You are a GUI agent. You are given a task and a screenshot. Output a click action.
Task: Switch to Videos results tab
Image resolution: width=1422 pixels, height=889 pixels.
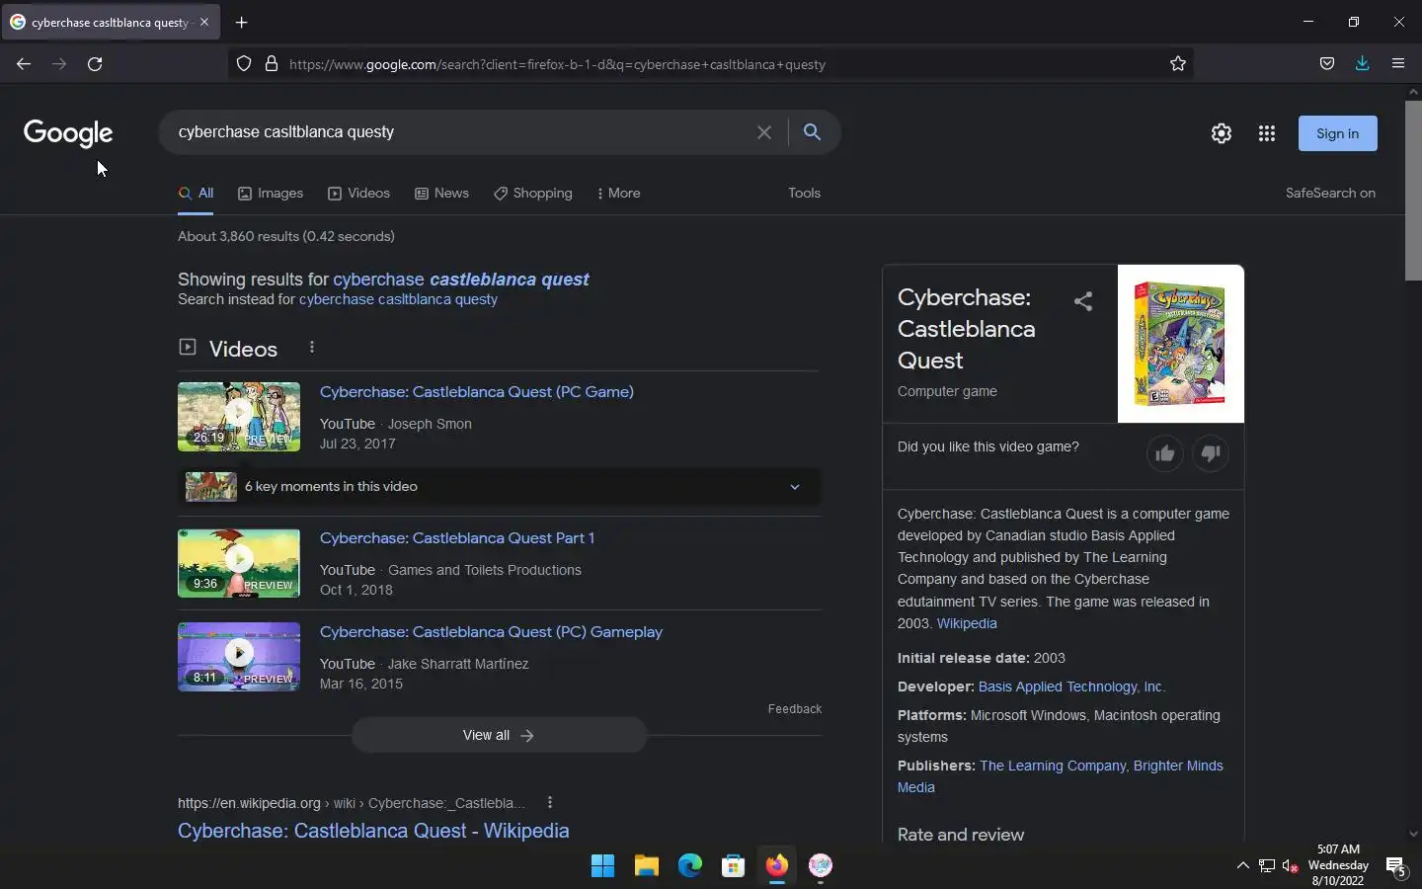click(358, 194)
